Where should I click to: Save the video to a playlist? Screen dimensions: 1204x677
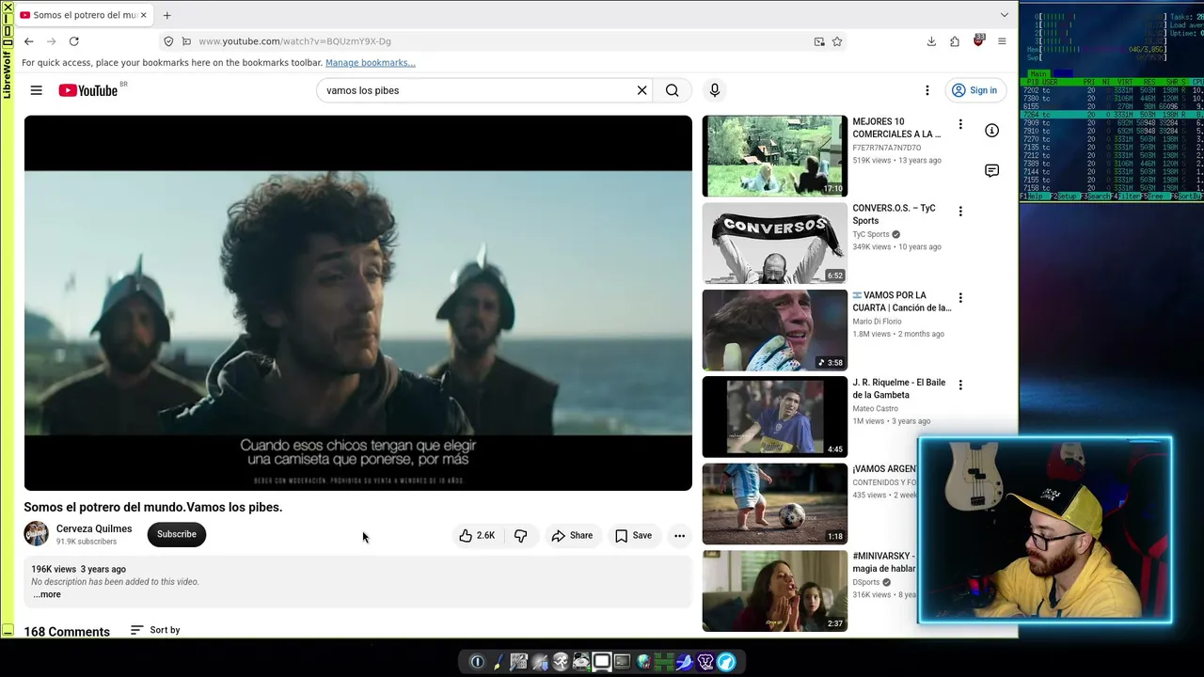633,535
